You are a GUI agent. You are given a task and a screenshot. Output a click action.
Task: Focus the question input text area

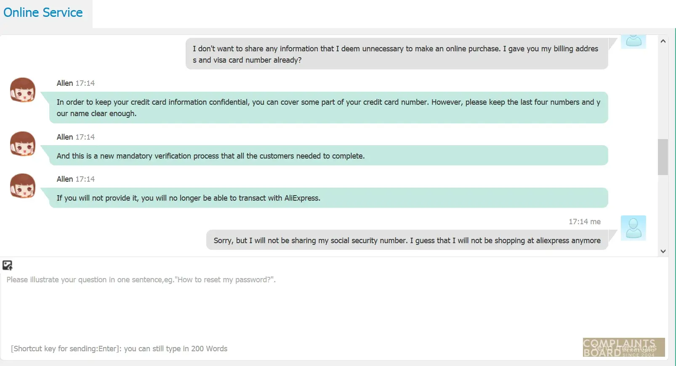click(x=295, y=307)
